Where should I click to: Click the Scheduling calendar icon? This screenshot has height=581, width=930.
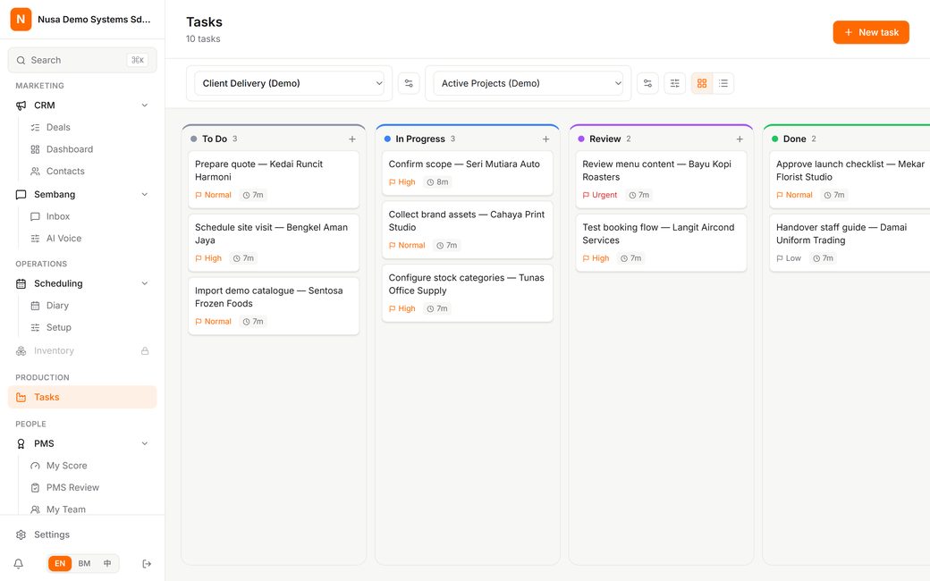tap(21, 283)
